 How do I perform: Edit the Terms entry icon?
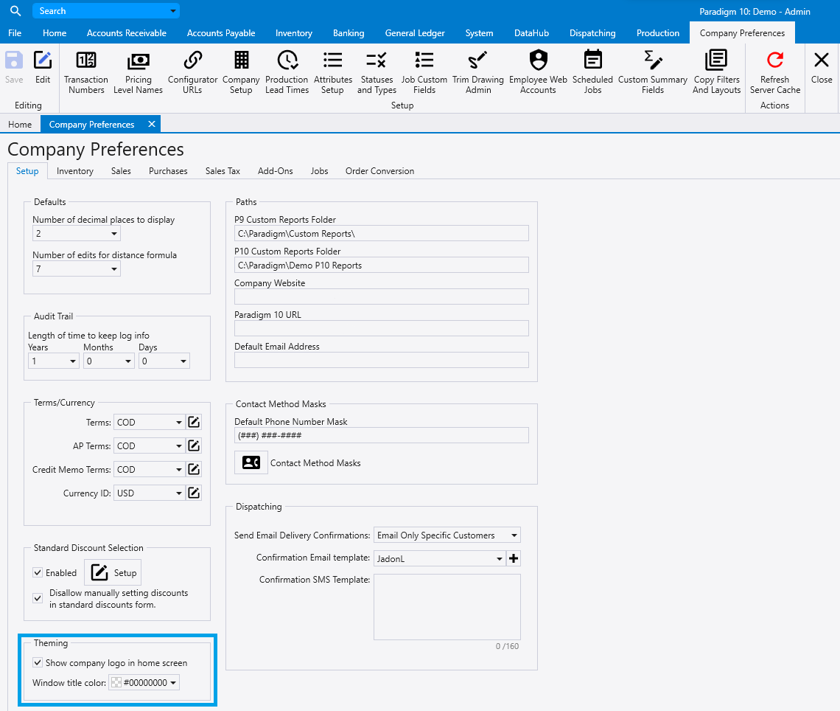pos(194,422)
